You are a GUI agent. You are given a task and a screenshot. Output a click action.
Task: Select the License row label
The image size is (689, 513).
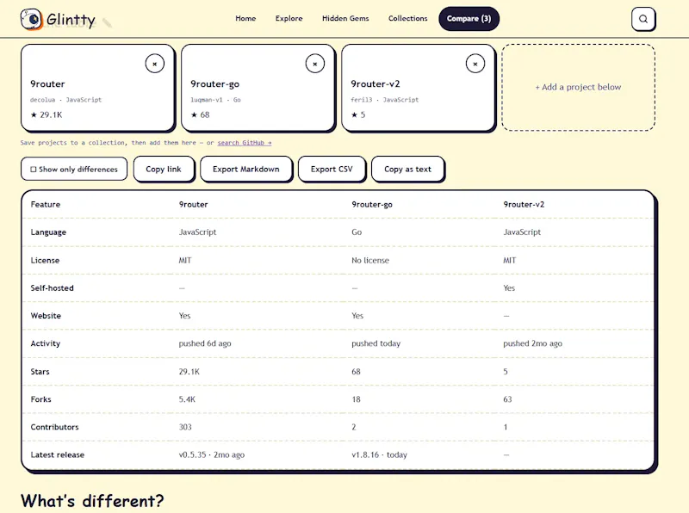tap(45, 260)
